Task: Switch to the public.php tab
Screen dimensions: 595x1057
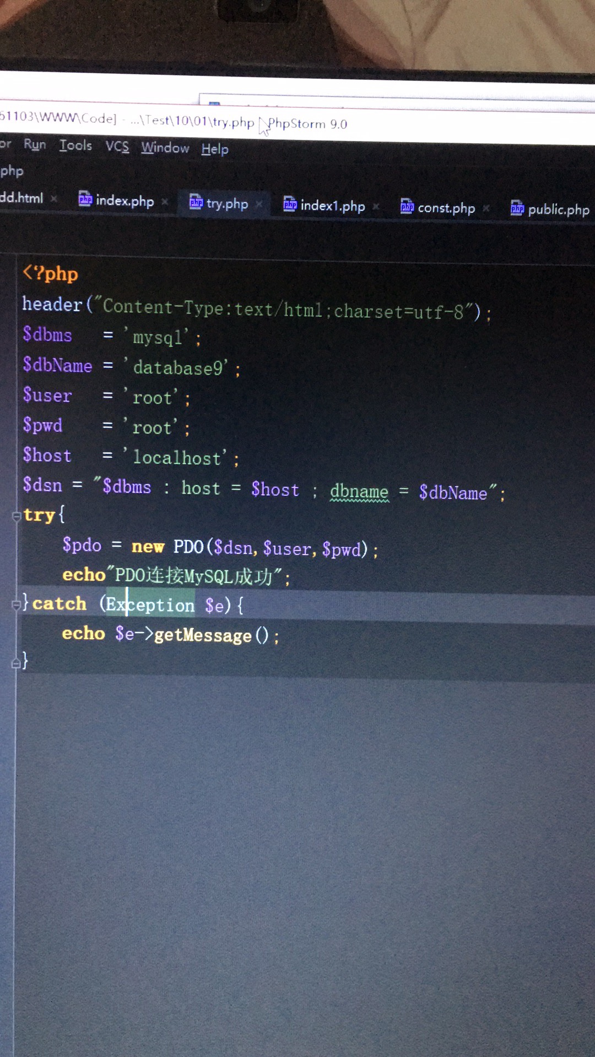Action: [x=559, y=210]
